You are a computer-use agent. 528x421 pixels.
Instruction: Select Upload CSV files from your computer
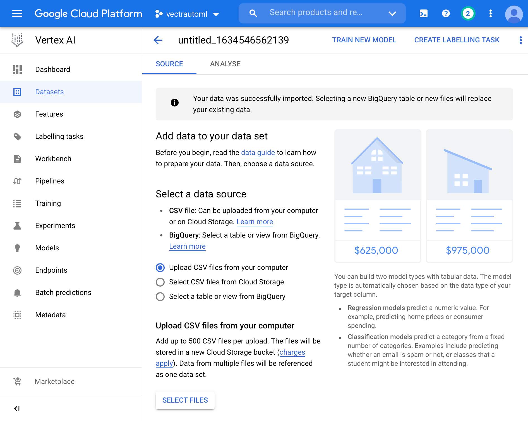coord(160,268)
